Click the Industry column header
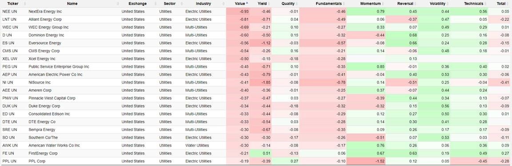The image size is (512, 166). tap(203, 4)
